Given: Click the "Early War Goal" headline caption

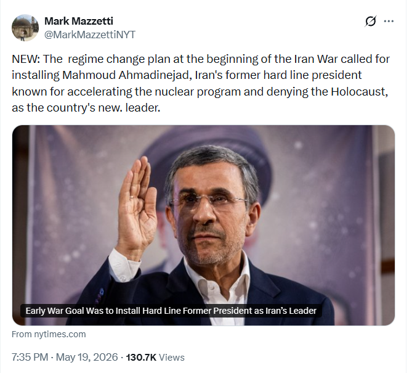Looking at the screenshot, I should [171, 311].
